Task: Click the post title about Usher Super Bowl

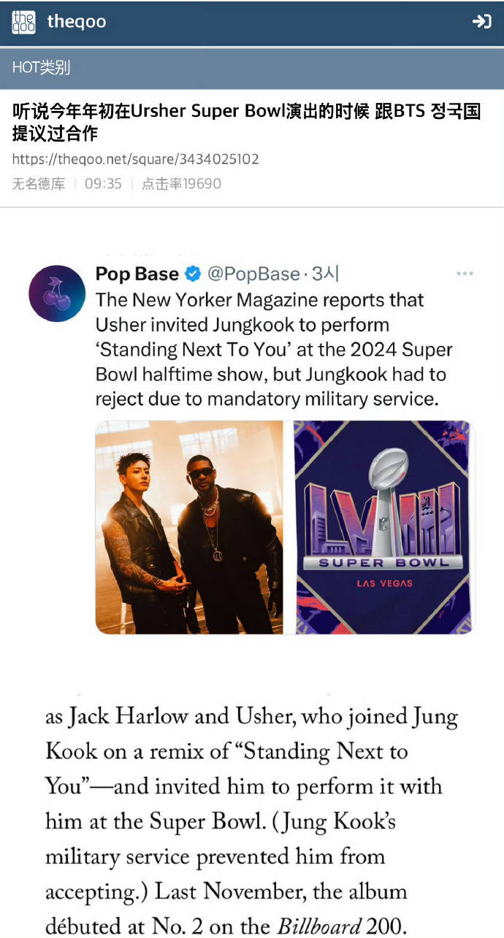Action: (247, 122)
